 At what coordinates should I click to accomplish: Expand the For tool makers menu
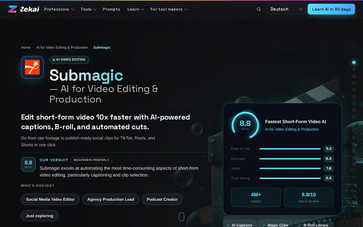tap(169, 9)
